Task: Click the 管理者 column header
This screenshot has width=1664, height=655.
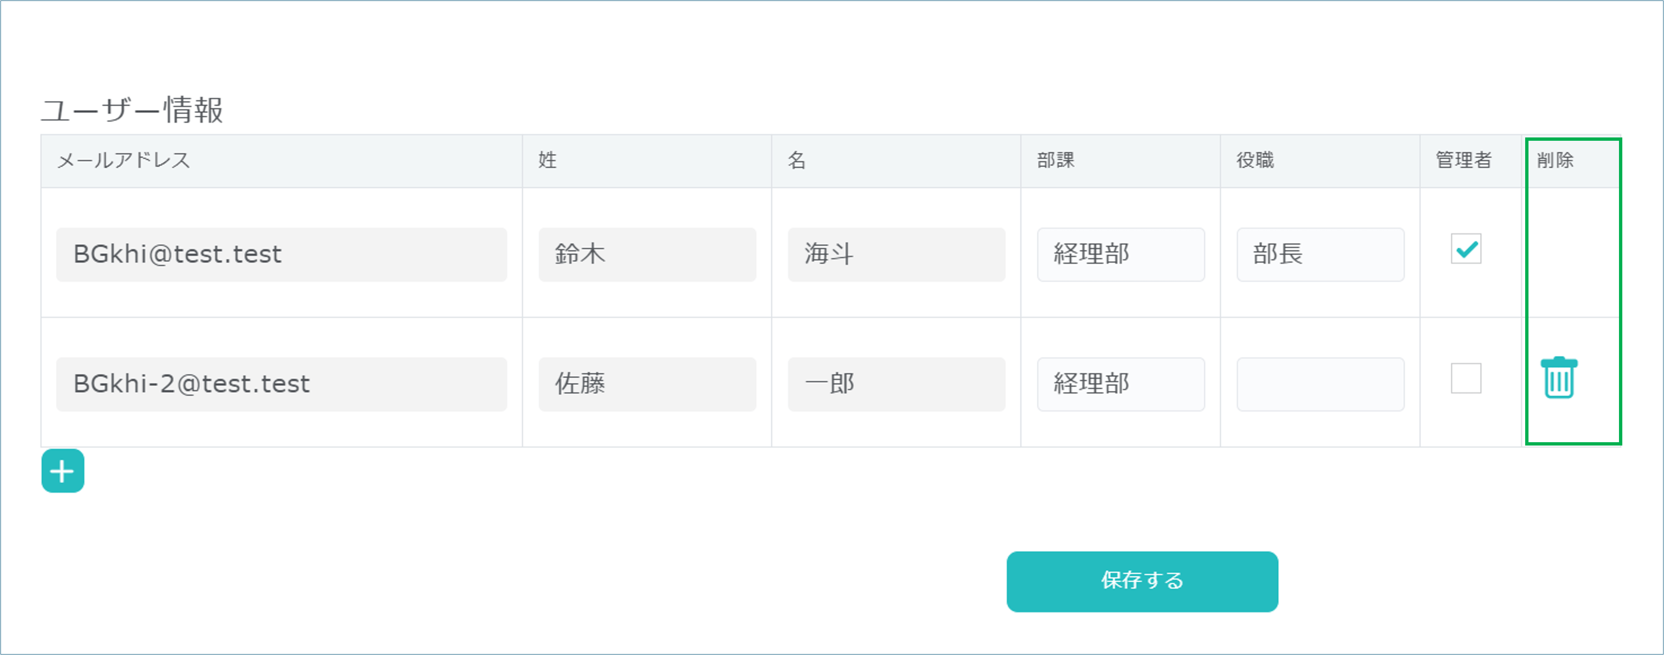Action: pyautogui.click(x=1463, y=160)
